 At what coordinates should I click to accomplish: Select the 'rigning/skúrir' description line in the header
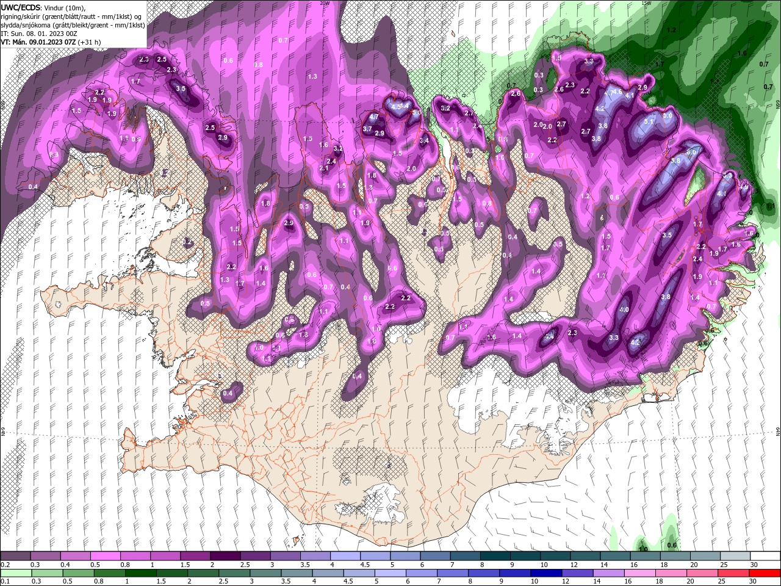coord(72,16)
